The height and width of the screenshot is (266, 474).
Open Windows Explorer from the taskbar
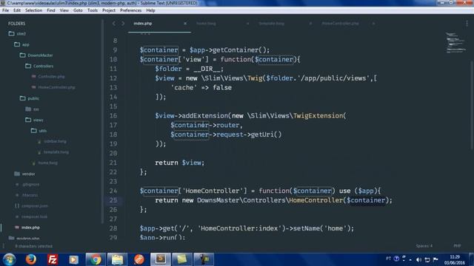coord(117,259)
